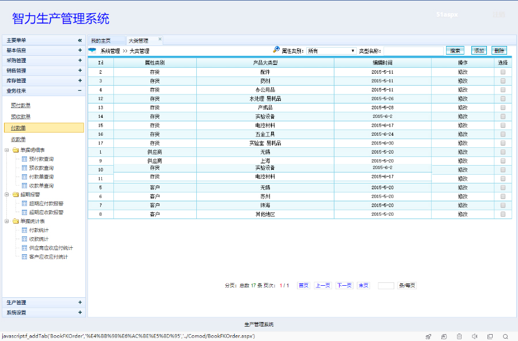The width and height of the screenshot is (518, 341).
Task: Click the table icon beside 超期应收款报警
Action: (x=24, y=213)
